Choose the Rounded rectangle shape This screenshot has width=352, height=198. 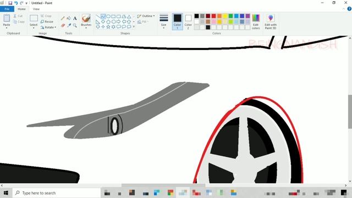pos(119,16)
